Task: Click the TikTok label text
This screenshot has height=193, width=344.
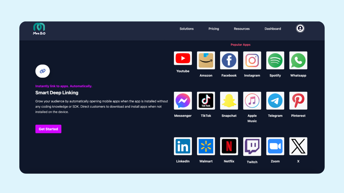Action: pyautogui.click(x=206, y=116)
